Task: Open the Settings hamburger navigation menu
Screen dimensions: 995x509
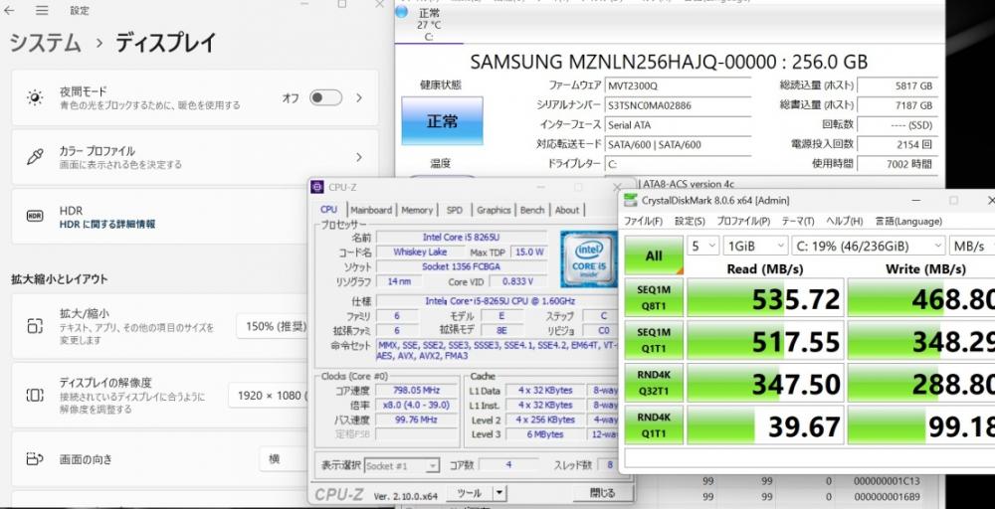Action: [x=42, y=10]
